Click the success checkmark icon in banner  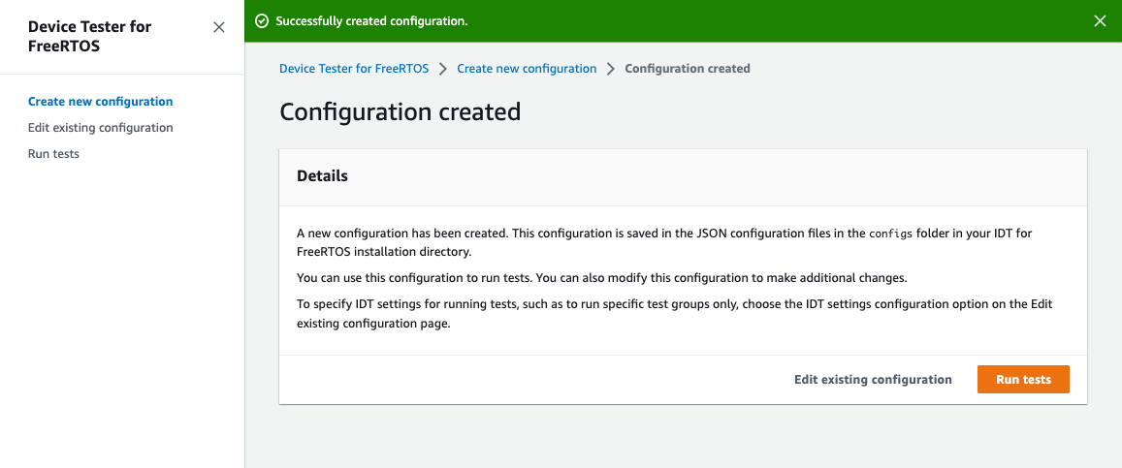261,20
